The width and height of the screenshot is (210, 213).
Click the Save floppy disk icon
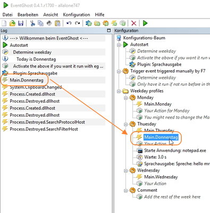point(21,23)
